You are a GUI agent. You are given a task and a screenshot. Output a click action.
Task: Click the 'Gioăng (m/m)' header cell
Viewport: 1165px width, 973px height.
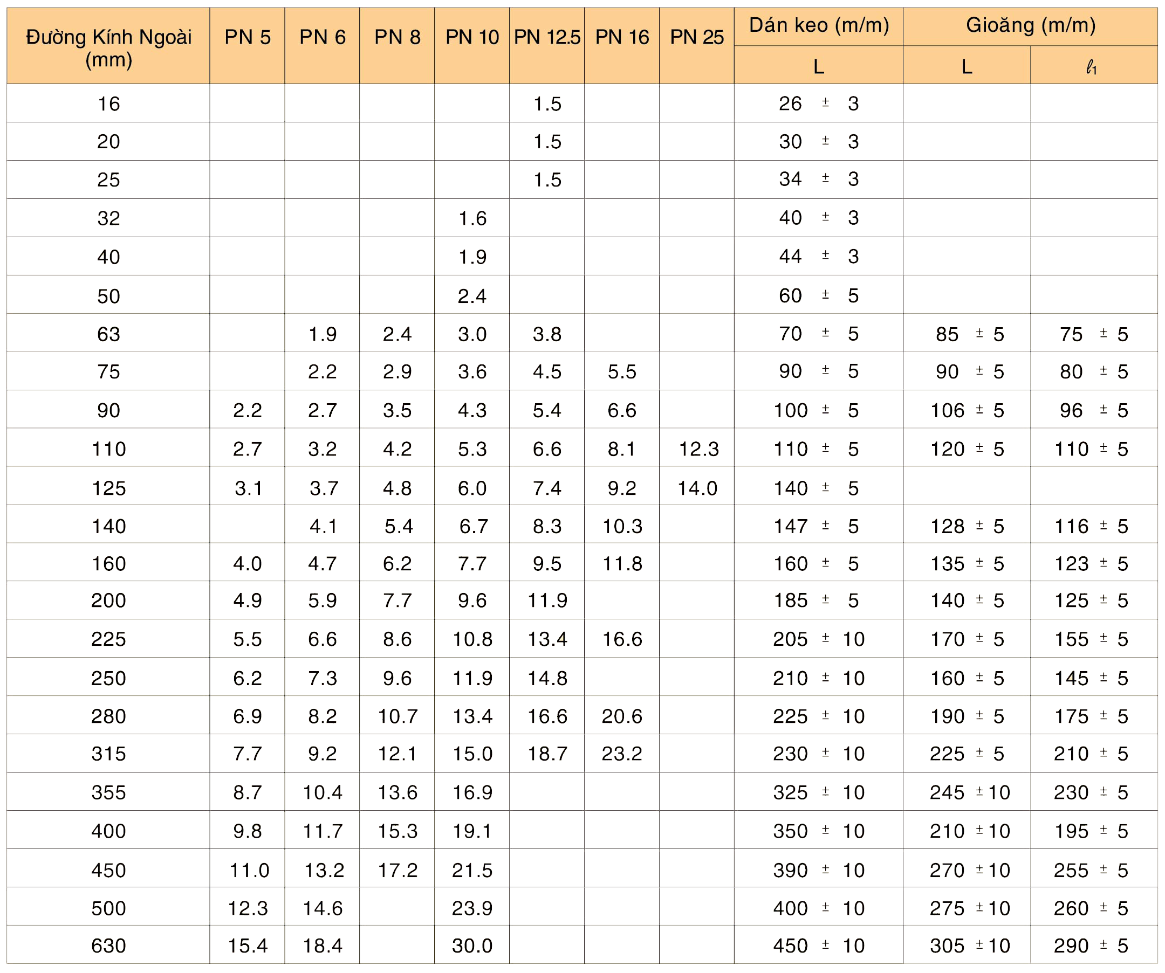(x=1031, y=25)
